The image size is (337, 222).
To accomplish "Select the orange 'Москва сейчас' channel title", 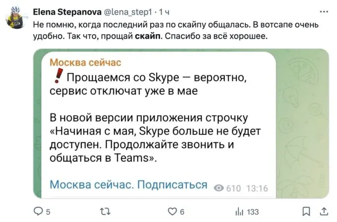I will 85,63.
